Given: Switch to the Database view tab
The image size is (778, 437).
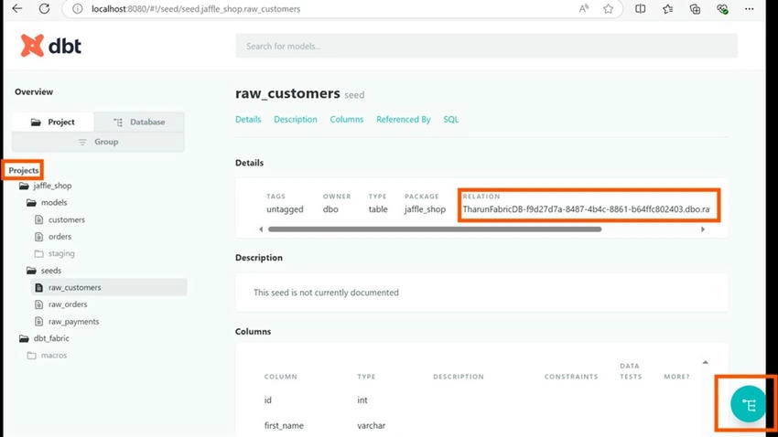Looking at the screenshot, I should click(x=139, y=122).
